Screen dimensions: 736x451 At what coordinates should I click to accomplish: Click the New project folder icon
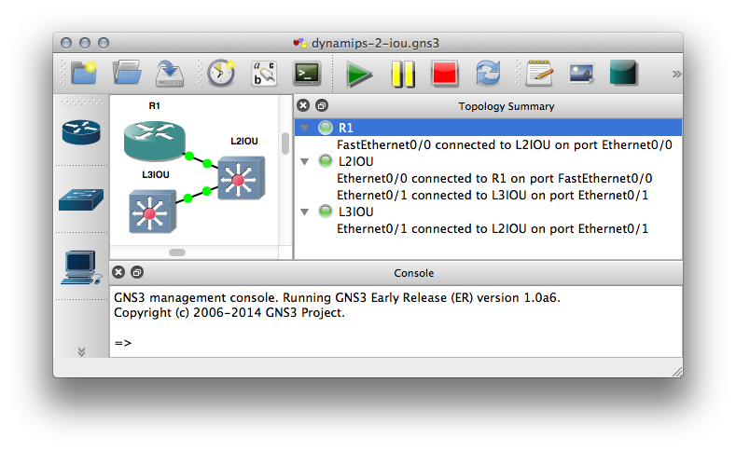click(84, 73)
